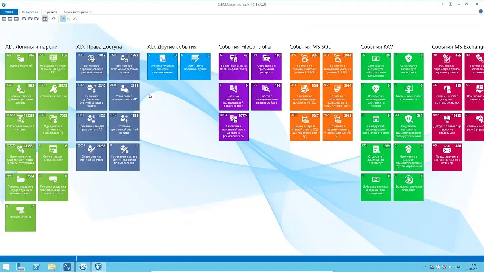This screenshot has width=484, height=272.
Task: Open Временное добавление учетной записи в группу
Action: (92, 97)
